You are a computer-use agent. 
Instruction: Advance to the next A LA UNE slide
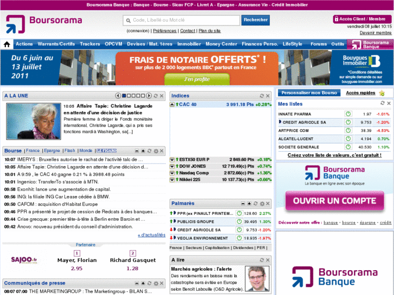click(148, 96)
